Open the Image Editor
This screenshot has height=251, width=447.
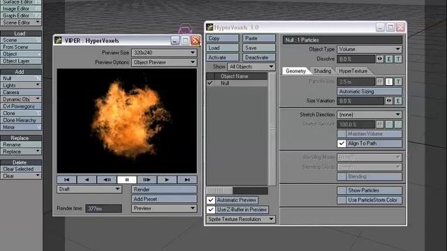[x=21, y=8]
